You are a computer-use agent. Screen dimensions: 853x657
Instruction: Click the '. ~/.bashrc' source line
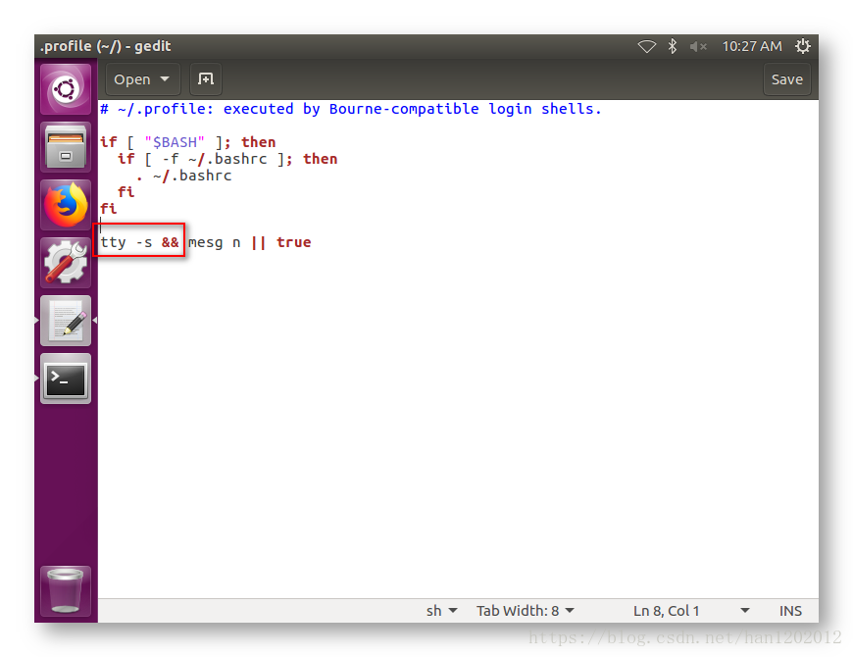183,176
